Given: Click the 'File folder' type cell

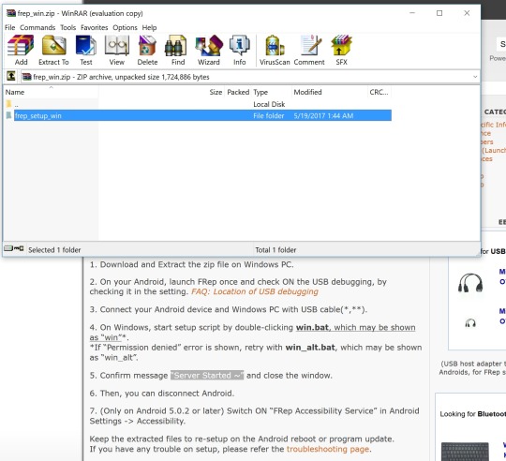Looking at the screenshot, I should (x=269, y=115).
